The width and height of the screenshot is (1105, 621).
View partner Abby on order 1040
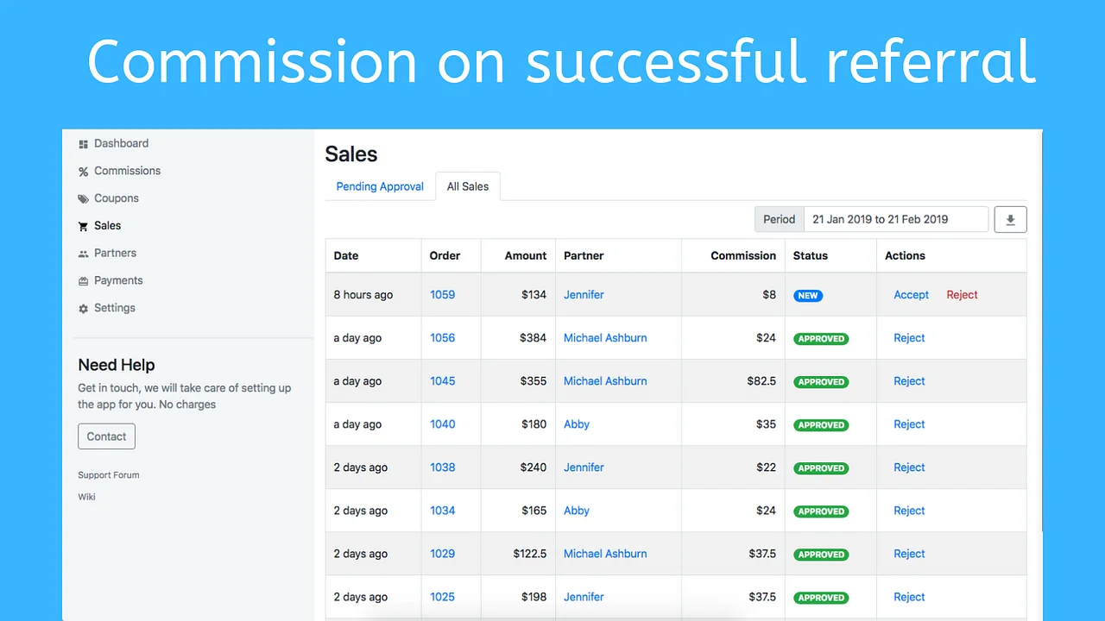[576, 424]
